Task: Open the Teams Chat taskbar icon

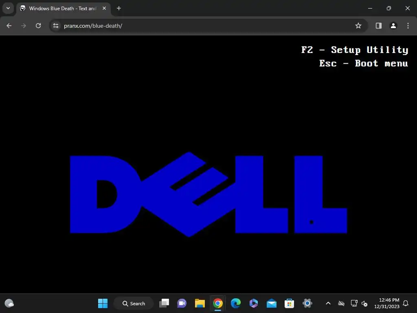Action: click(182, 303)
